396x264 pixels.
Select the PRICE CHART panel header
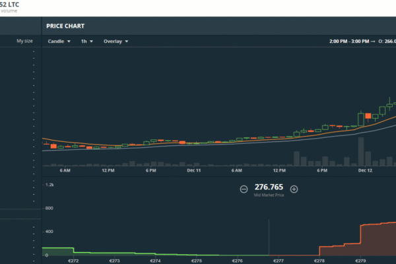coord(65,26)
